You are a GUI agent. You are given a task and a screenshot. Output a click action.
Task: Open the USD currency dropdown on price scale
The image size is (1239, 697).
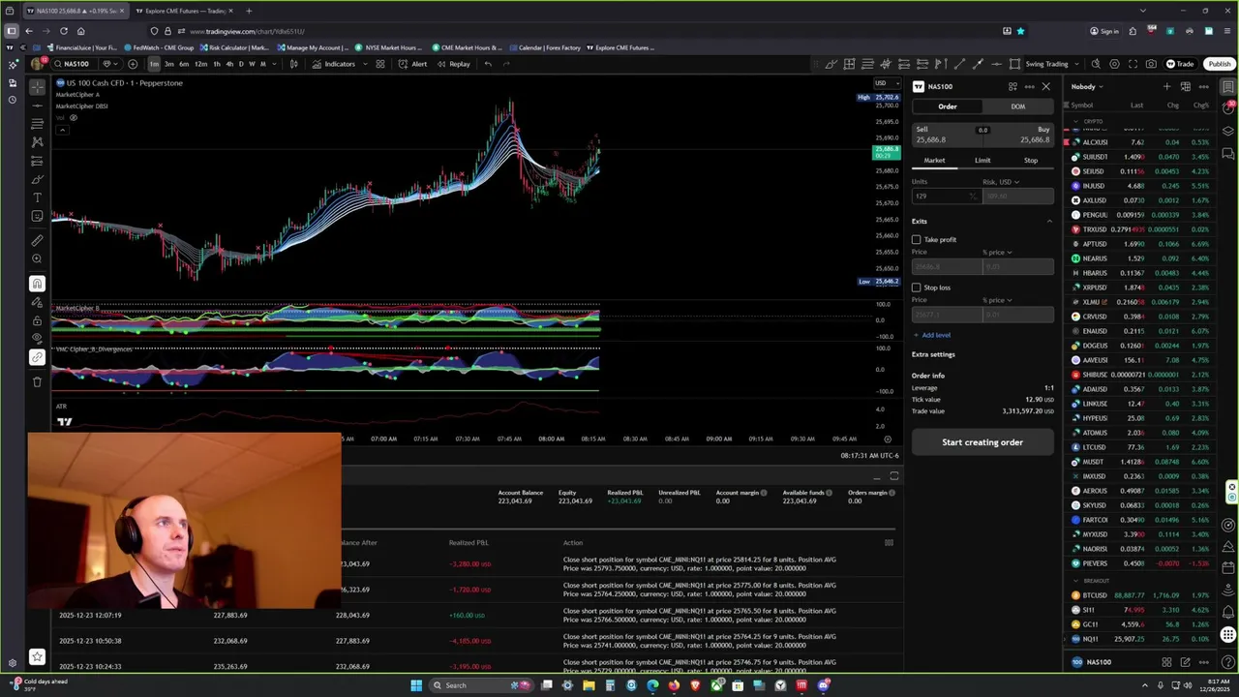click(x=885, y=83)
